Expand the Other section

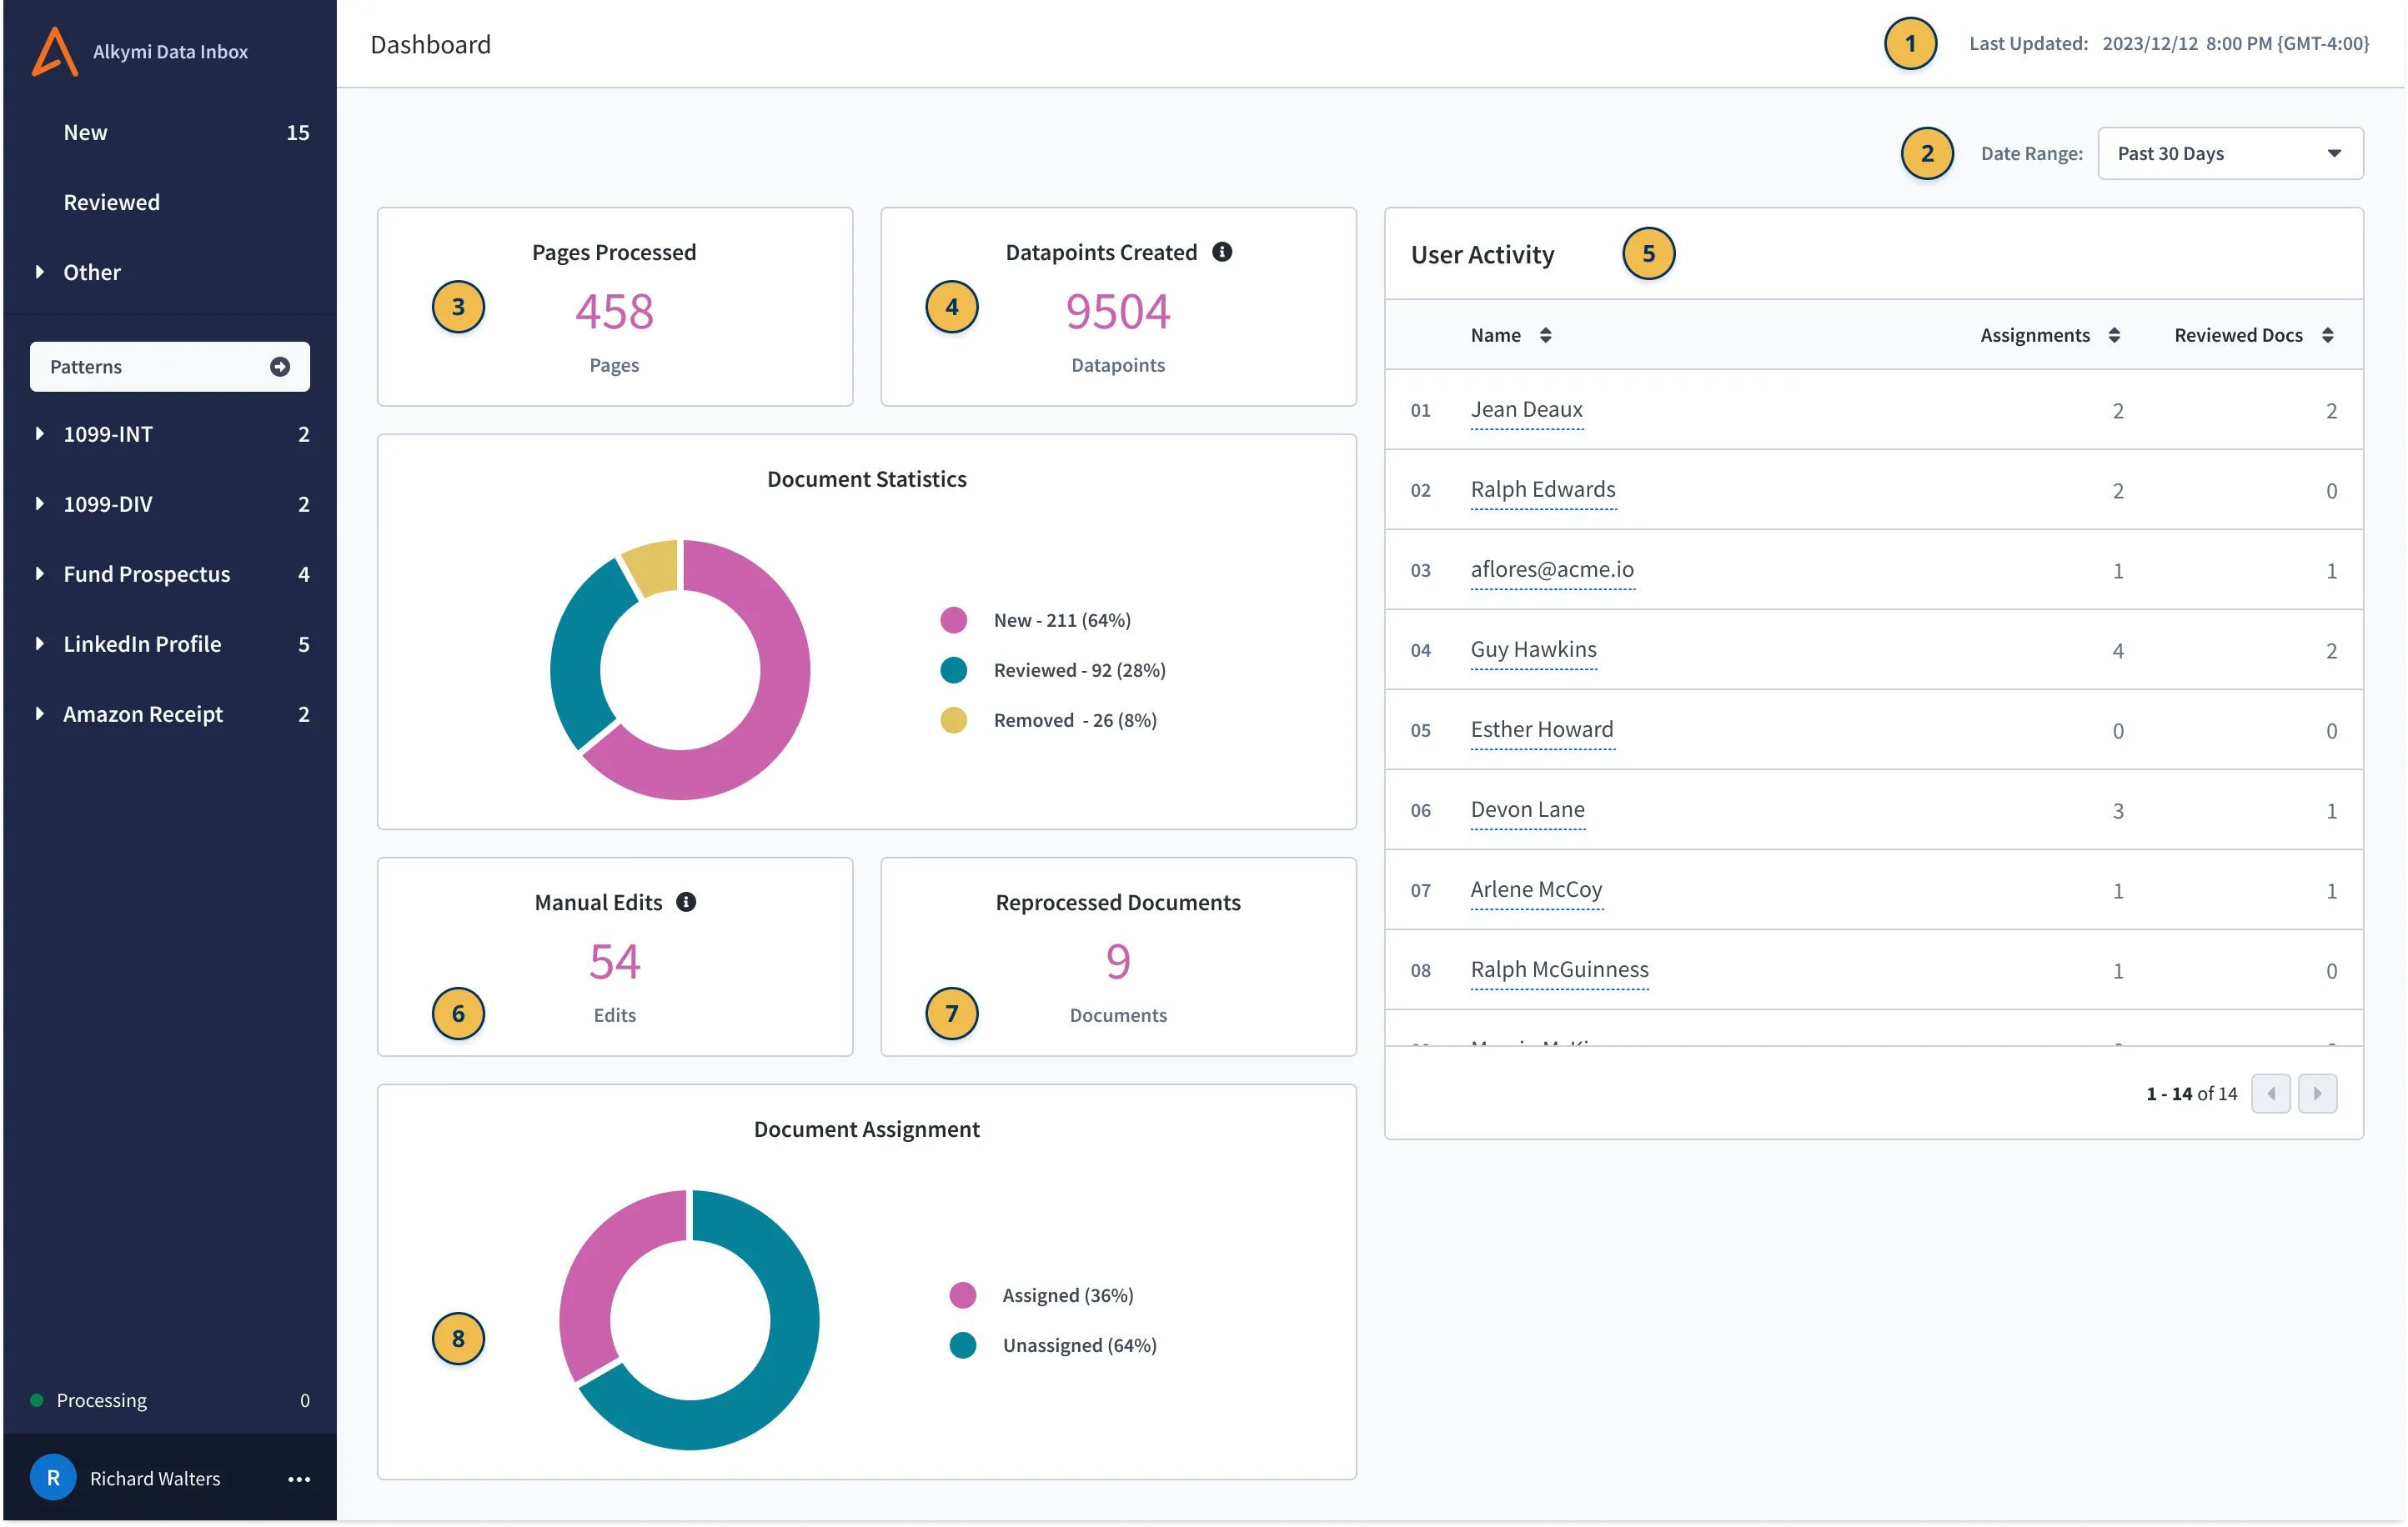click(x=39, y=272)
